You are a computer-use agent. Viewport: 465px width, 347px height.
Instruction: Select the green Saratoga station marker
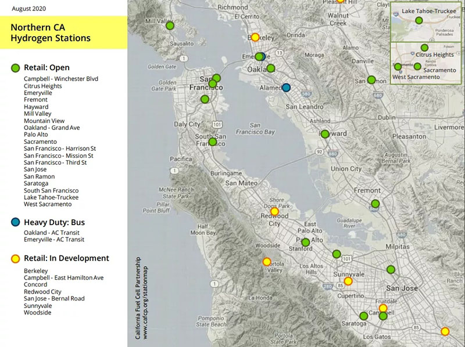[x=364, y=316]
